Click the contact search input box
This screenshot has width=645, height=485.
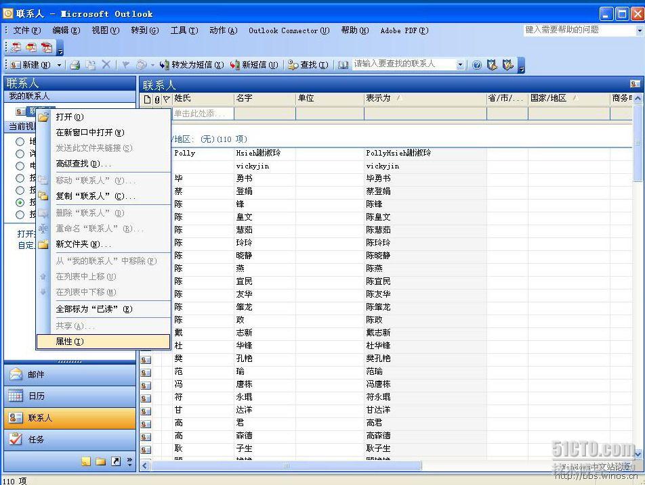coord(404,64)
